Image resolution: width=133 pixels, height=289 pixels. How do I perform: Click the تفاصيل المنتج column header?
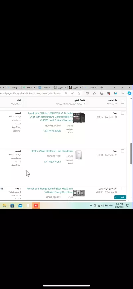80,100
